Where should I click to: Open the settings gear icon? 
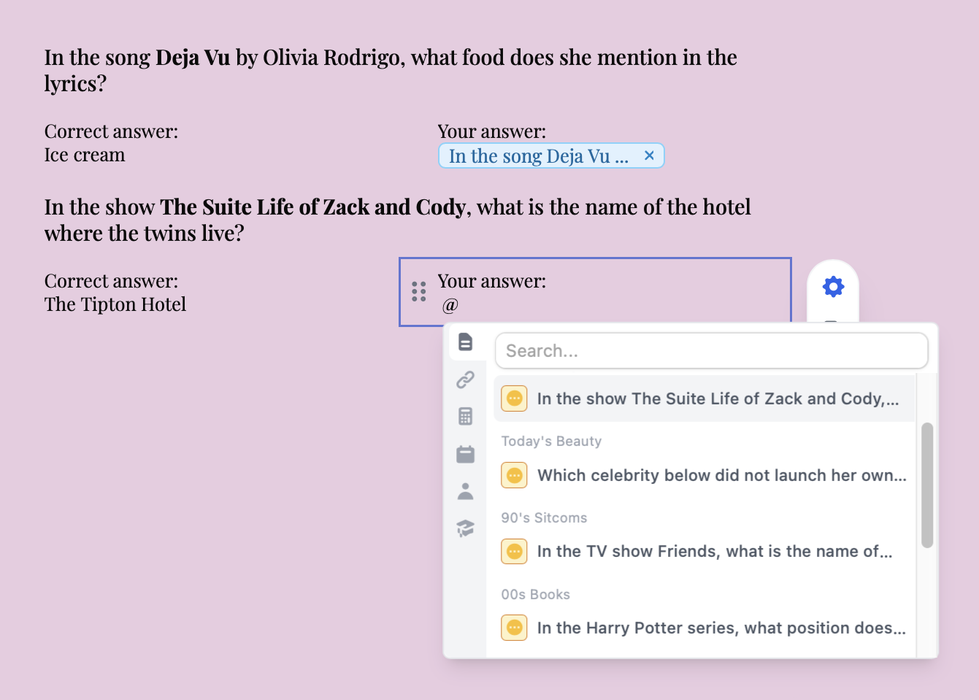coord(833,286)
